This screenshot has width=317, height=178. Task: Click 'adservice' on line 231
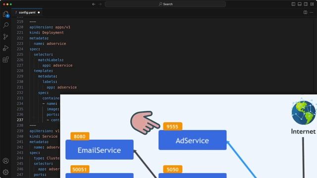tap(67, 87)
